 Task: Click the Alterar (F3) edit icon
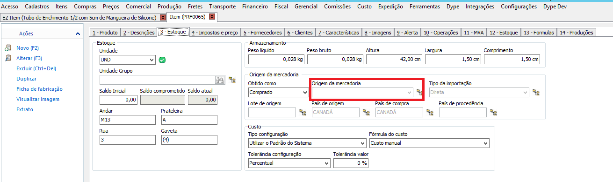coord(7,58)
